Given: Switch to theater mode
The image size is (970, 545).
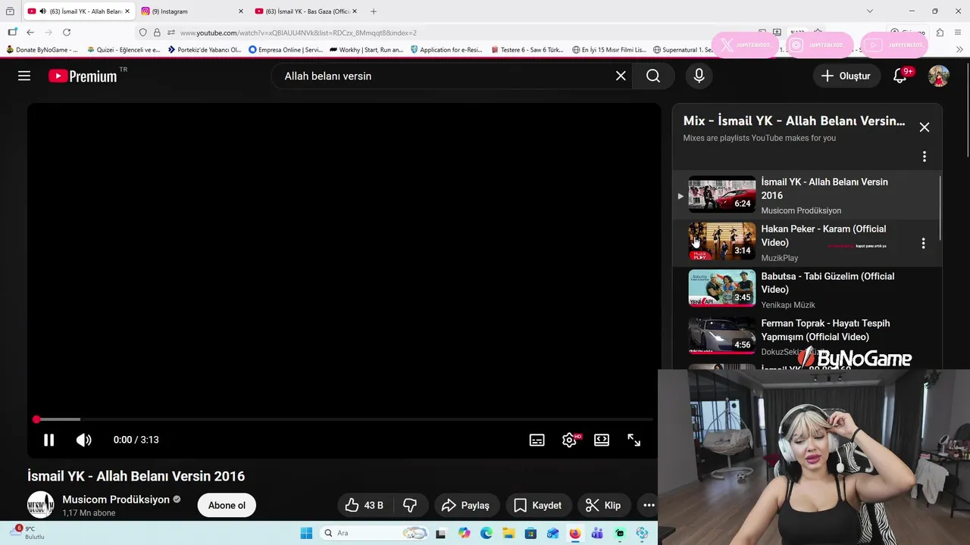Looking at the screenshot, I should (602, 440).
